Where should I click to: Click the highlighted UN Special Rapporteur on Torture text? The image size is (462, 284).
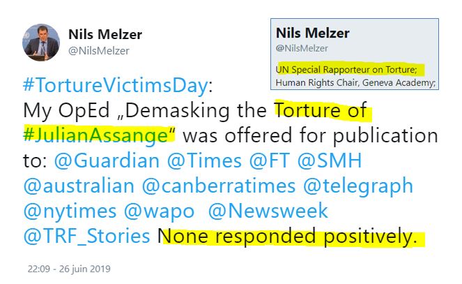[346, 70]
